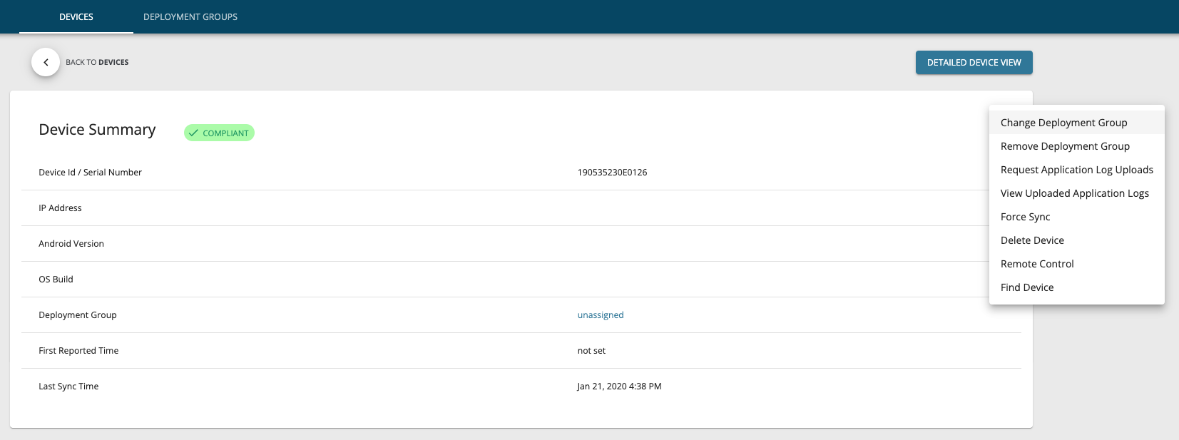Click the First Reported Time label
Screen dimensions: 1179x440
pyautogui.click(x=78, y=351)
